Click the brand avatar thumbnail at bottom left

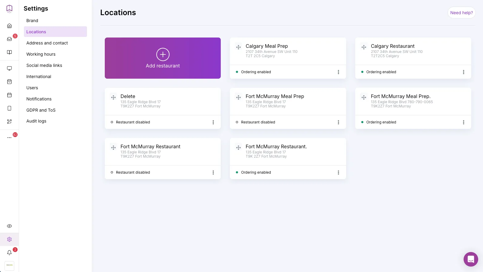[x=9, y=266]
